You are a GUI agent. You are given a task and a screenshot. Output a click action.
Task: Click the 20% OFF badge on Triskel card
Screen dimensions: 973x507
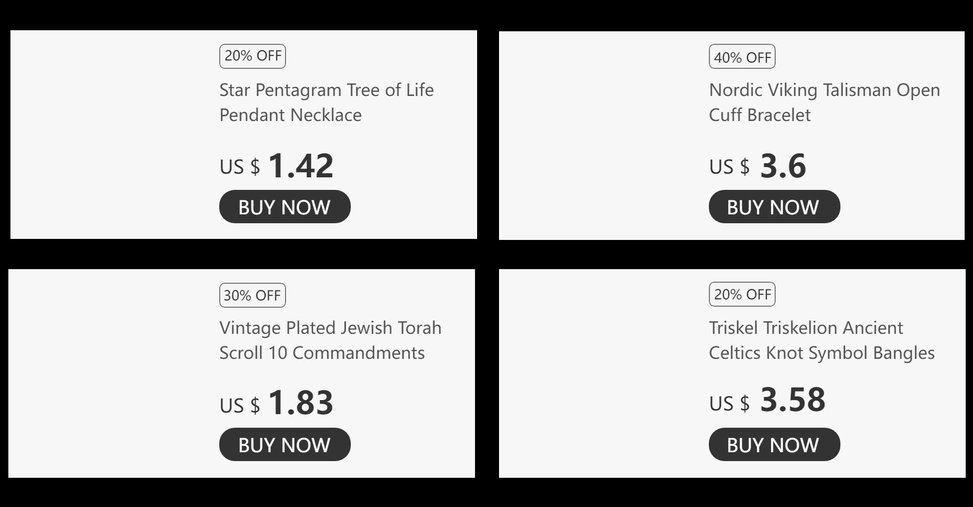742,294
